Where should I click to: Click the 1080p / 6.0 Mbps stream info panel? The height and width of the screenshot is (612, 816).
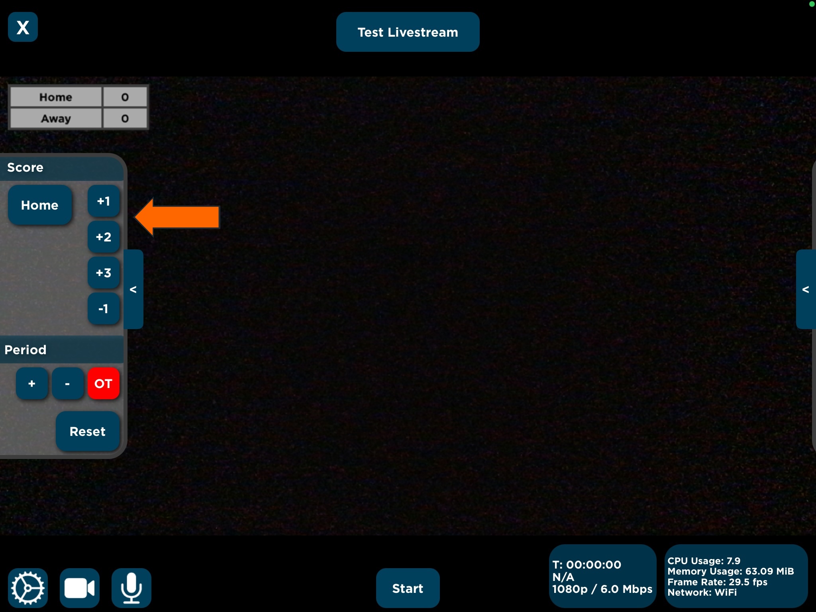tap(602, 576)
